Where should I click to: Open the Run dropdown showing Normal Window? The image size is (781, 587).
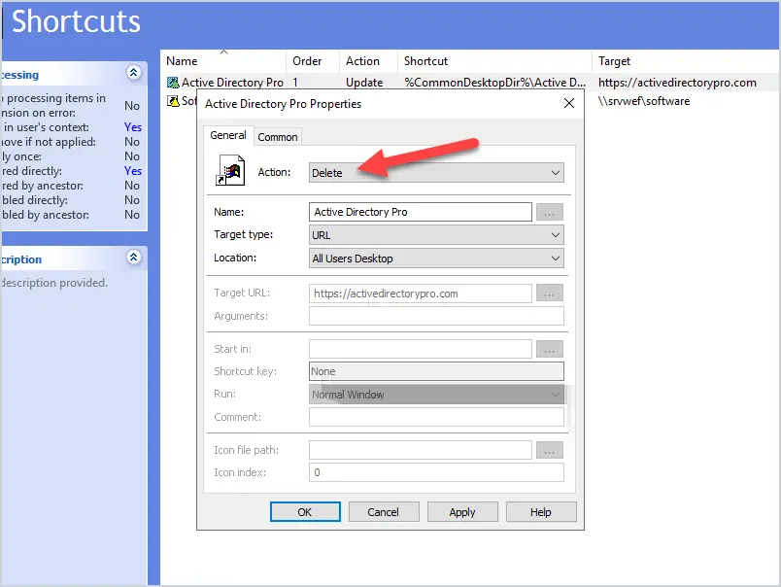436,395
